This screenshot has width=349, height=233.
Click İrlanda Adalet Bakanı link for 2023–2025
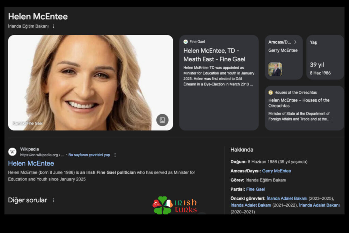pyautogui.click(x=287, y=198)
